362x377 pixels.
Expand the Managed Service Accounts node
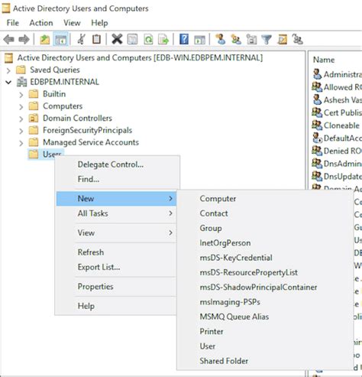pos(21,143)
